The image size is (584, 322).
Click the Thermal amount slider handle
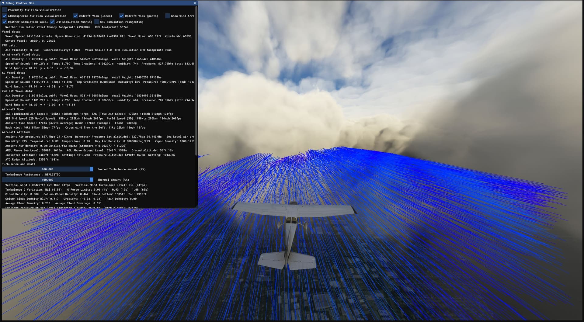pyautogui.click(x=91, y=179)
